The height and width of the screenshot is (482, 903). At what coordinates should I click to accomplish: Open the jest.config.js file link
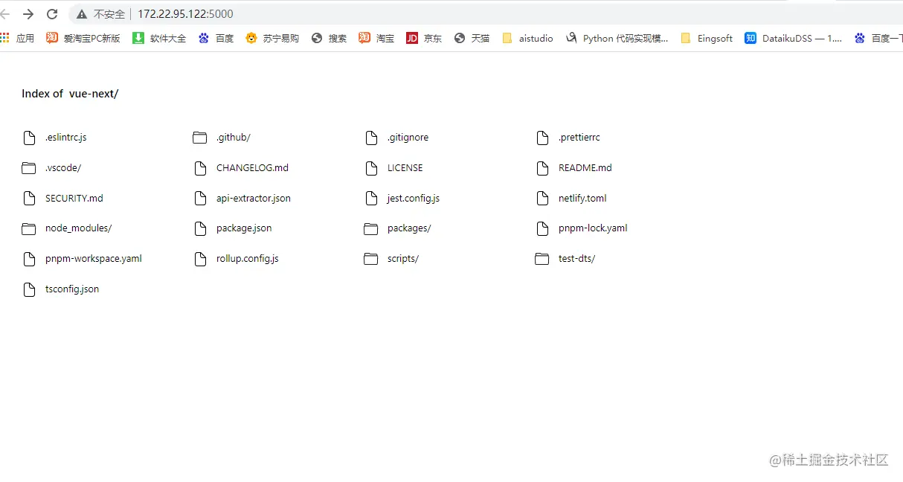(414, 199)
